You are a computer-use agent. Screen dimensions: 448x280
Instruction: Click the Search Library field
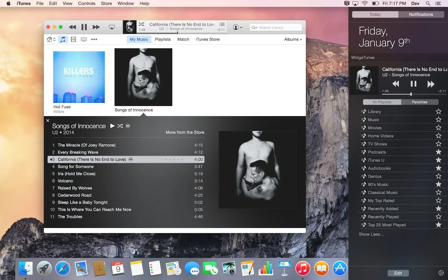[276, 27]
